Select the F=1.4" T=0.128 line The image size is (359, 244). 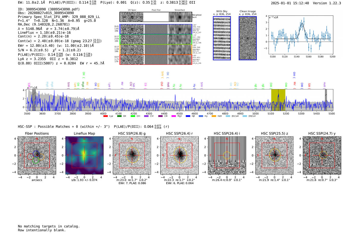click(57, 21)
